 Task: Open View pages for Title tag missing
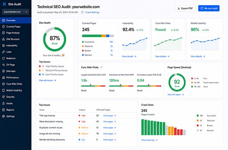[109, 115]
